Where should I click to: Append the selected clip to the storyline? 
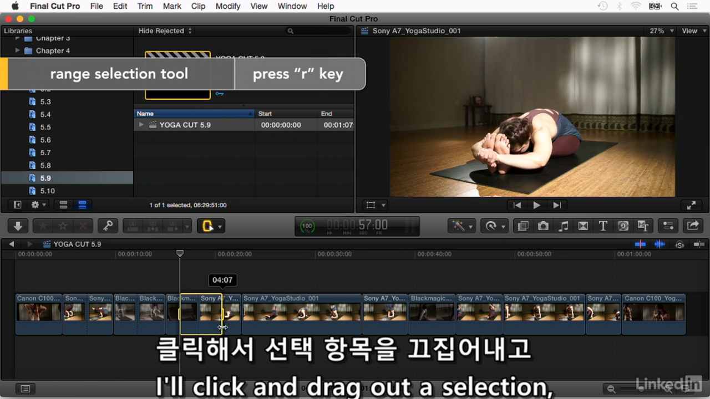tap(171, 226)
